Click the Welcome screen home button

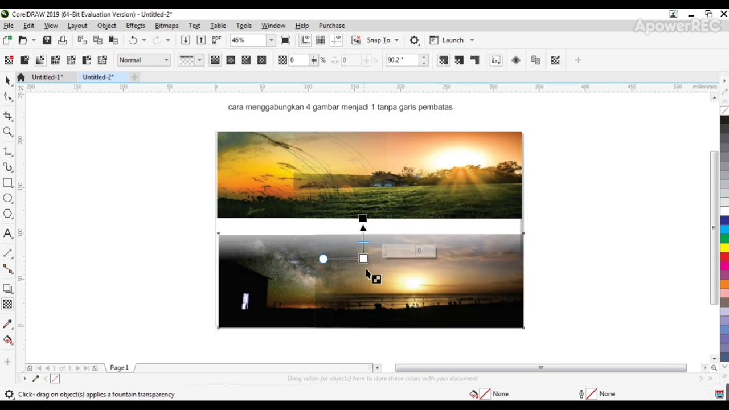pos(21,77)
